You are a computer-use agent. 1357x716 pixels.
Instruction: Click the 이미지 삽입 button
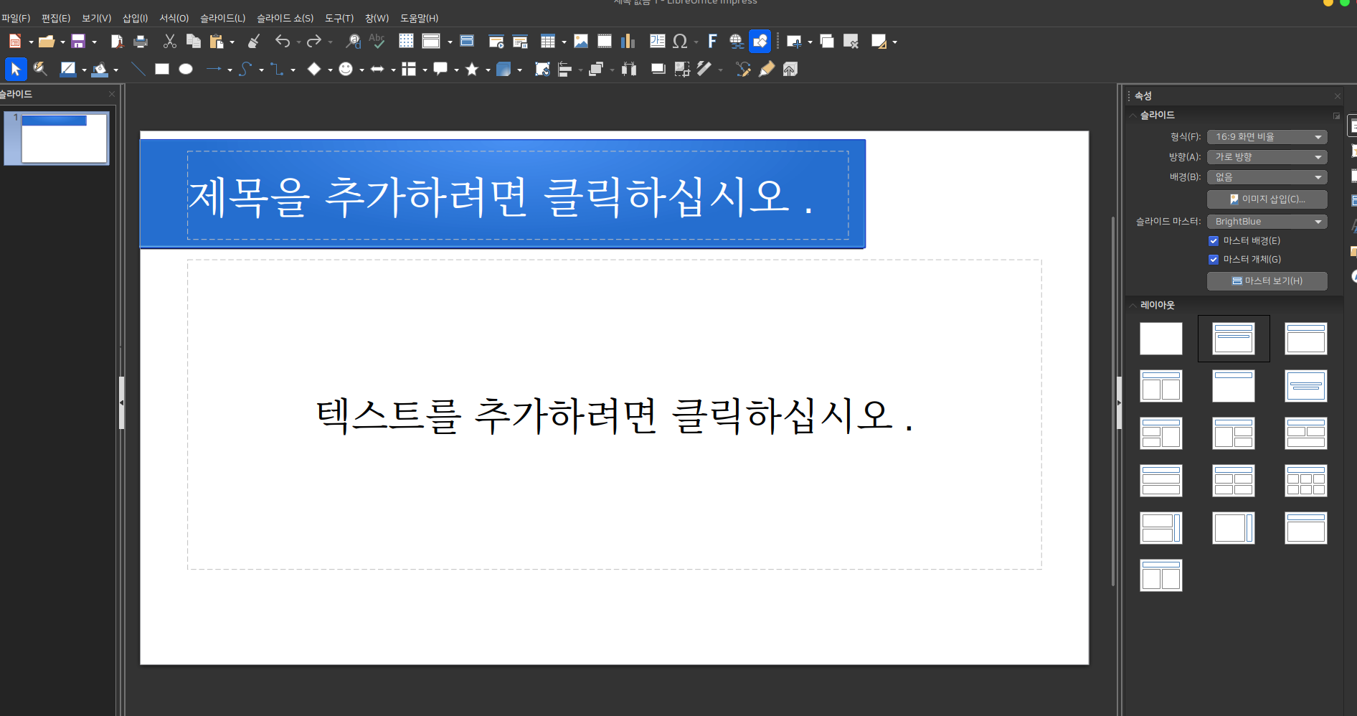point(1267,199)
